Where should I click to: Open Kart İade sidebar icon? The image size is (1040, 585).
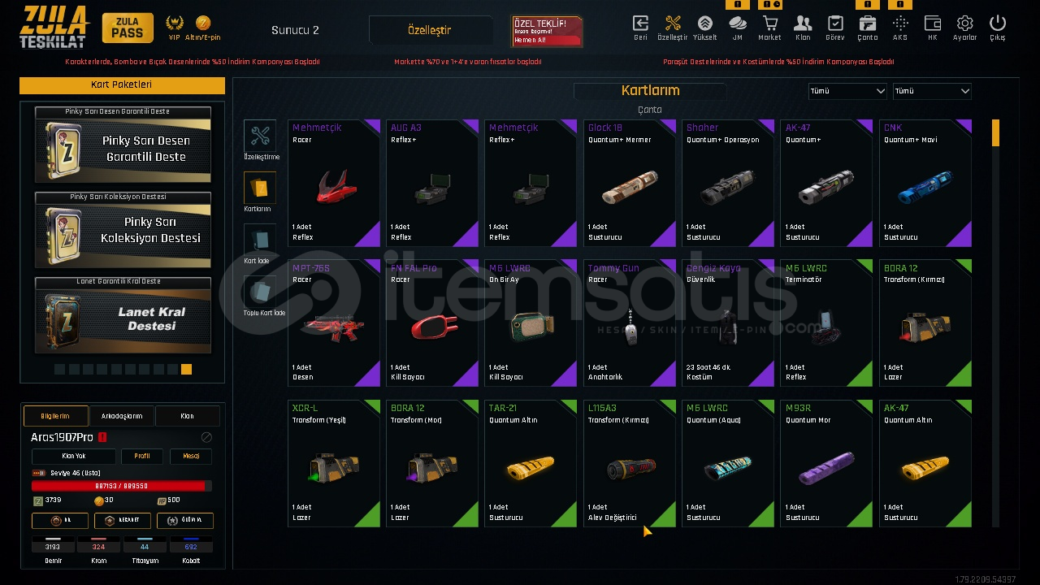pos(260,240)
